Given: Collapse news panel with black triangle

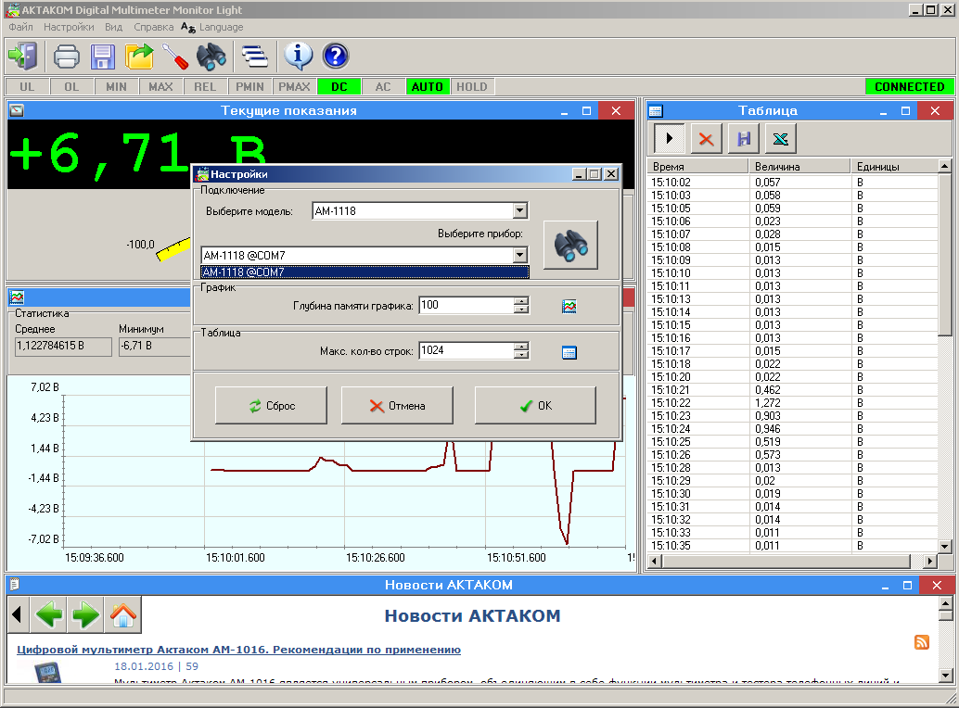Looking at the screenshot, I should [x=17, y=614].
